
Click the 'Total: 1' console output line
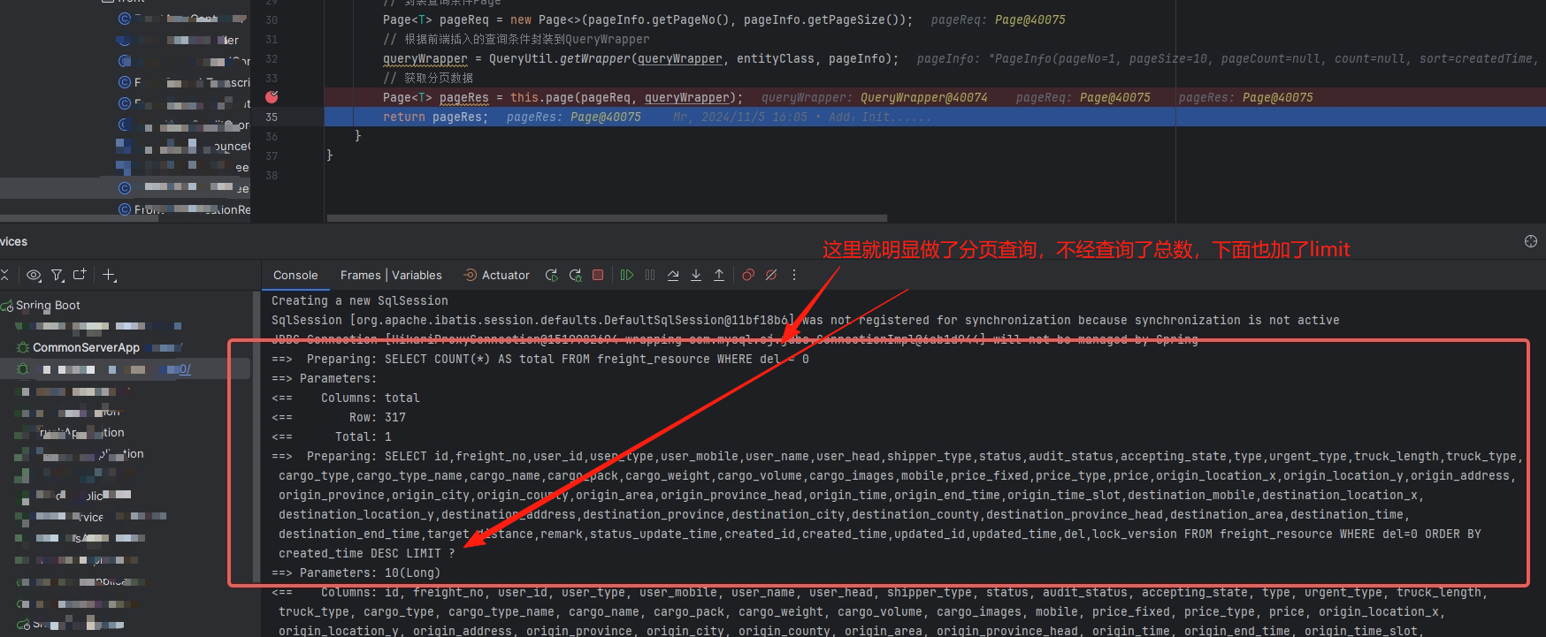(364, 436)
